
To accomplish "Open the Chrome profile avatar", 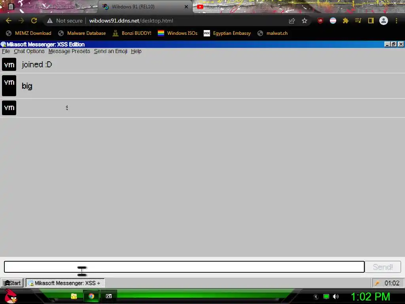I will [384, 21].
